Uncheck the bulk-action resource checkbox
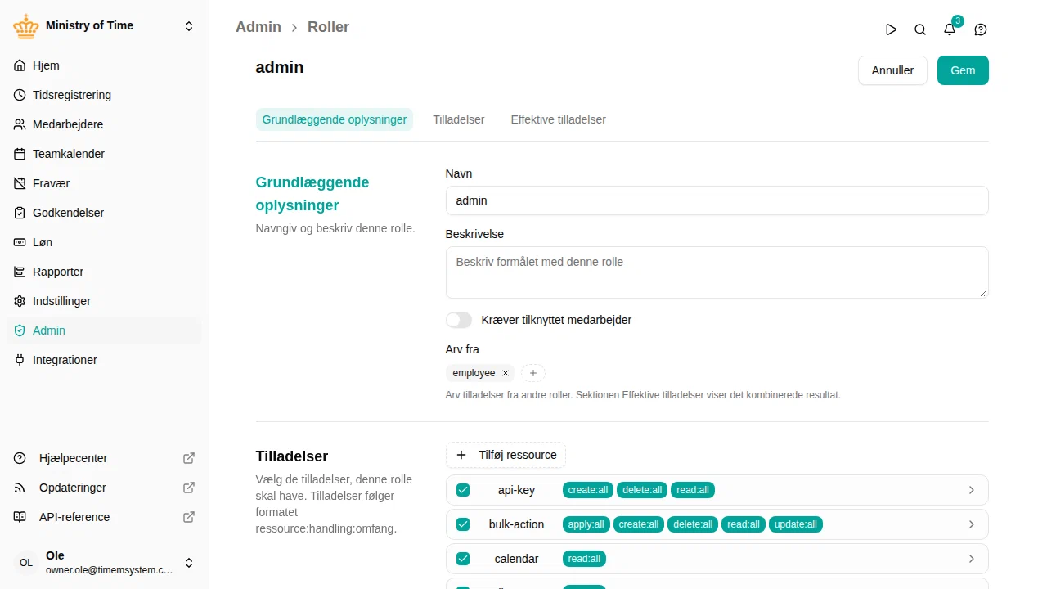Screen dimensions: 1047x589 point(463,524)
